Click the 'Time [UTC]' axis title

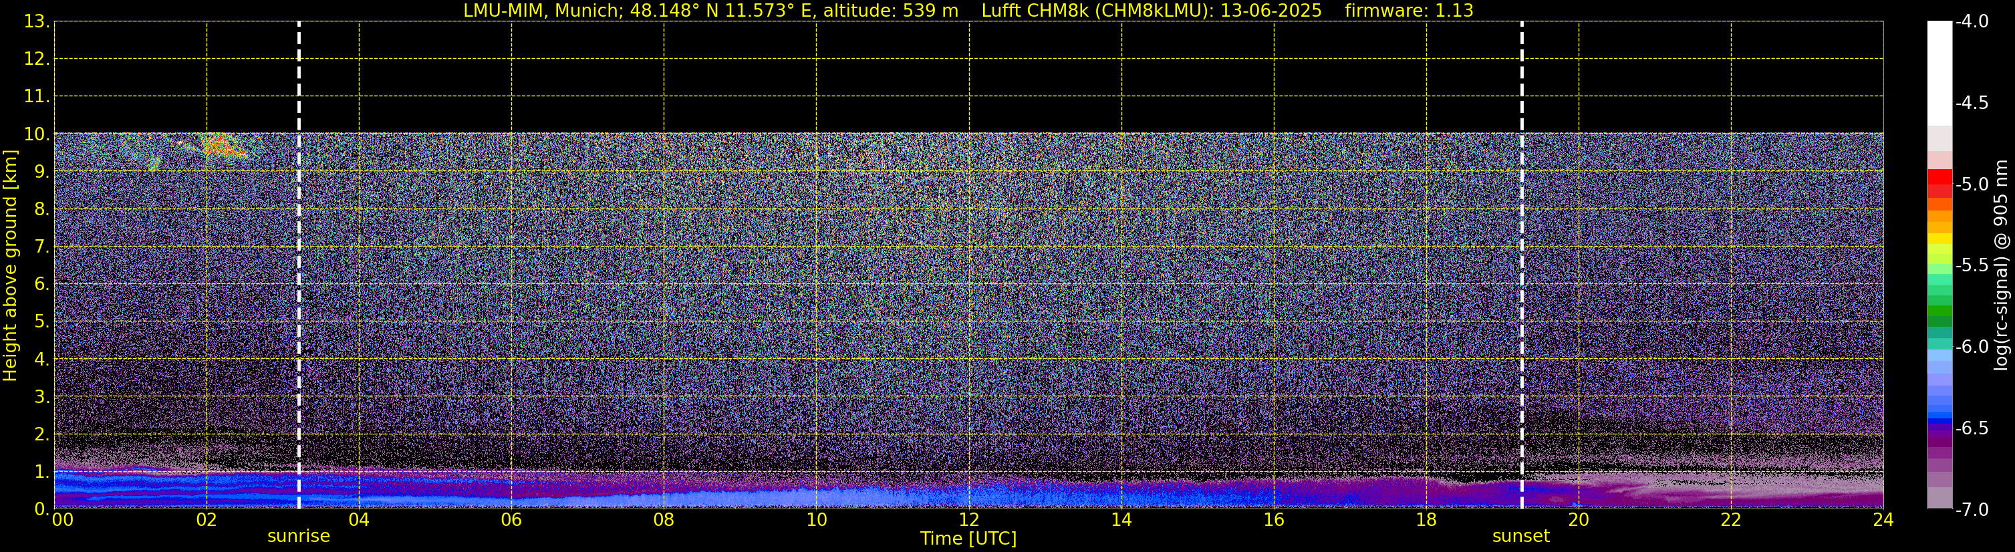tap(968, 539)
